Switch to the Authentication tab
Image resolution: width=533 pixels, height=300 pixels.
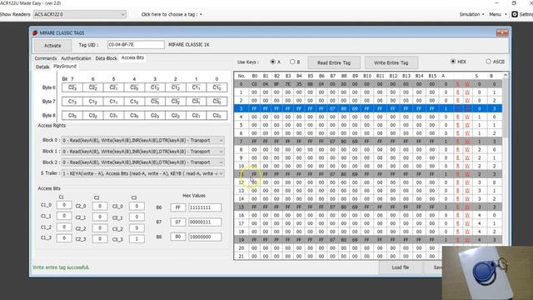click(76, 58)
